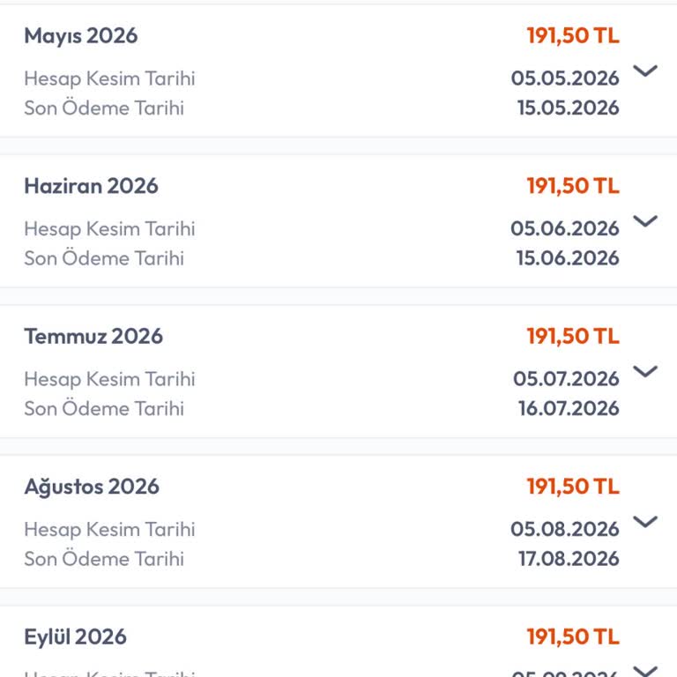677x677 pixels.
Task: Click the 05.06.2026 statement date
Action: [565, 229]
